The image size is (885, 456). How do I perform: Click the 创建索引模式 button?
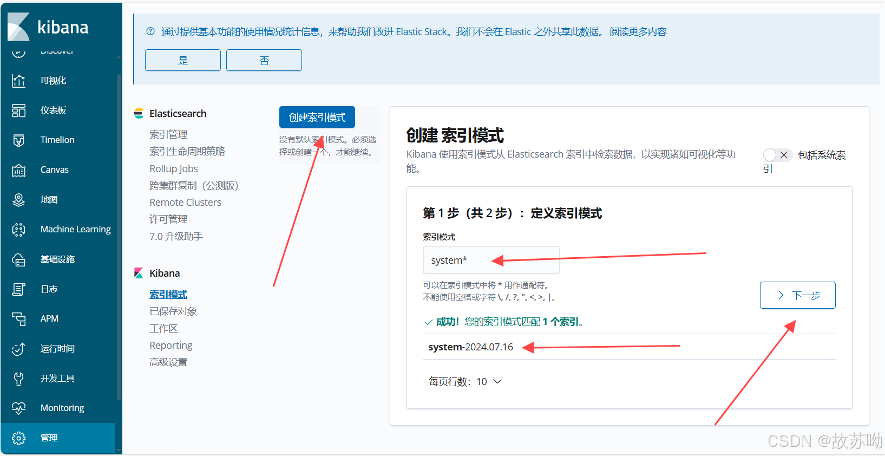tap(317, 117)
